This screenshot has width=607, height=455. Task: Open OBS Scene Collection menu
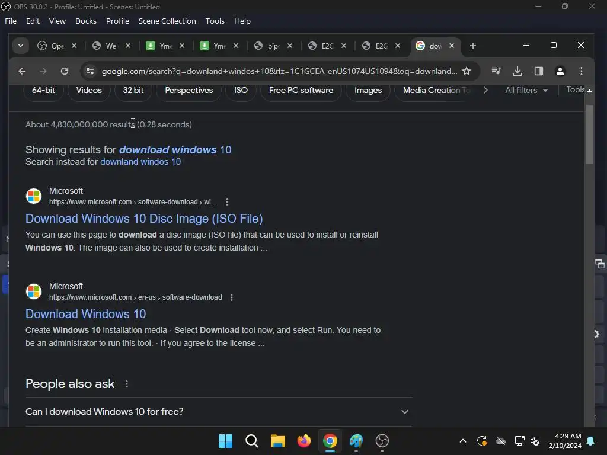coord(167,21)
